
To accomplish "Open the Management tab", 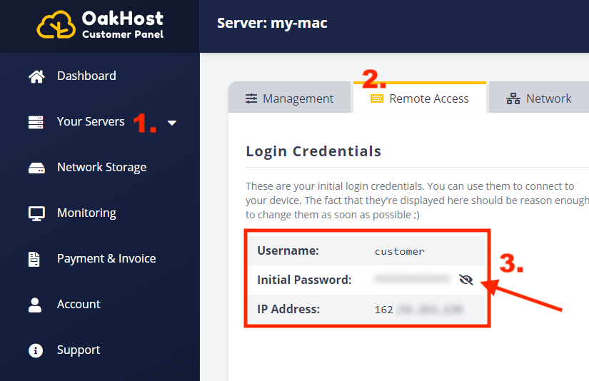I will pos(290,98).
